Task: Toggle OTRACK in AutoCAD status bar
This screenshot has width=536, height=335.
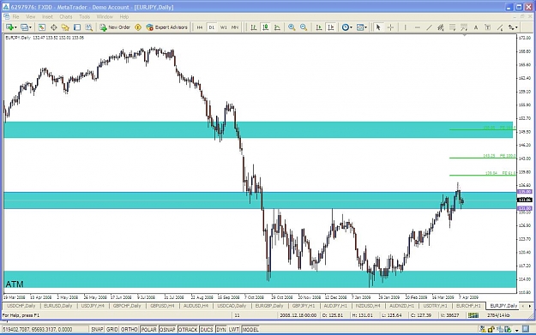Action: 188,330
